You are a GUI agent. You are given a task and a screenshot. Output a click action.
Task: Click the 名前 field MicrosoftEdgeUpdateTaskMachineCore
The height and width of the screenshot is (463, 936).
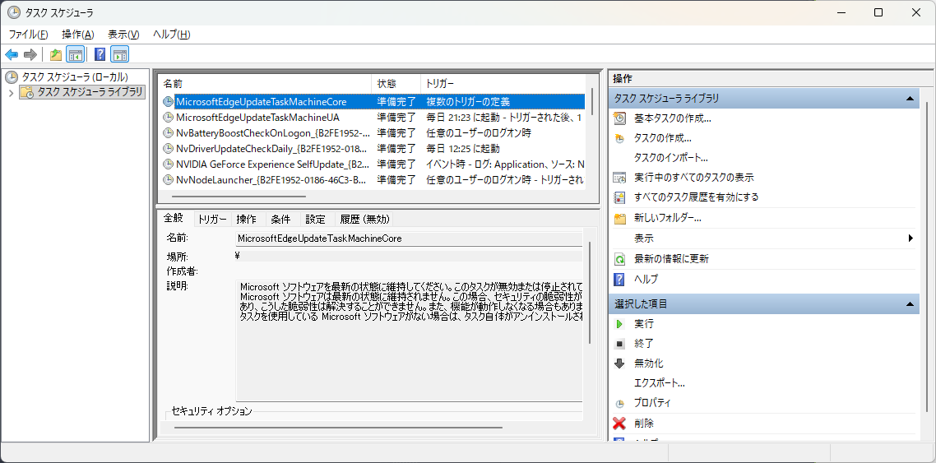409,238
